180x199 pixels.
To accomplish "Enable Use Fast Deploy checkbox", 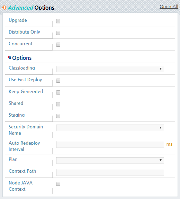I will [58, 81].
